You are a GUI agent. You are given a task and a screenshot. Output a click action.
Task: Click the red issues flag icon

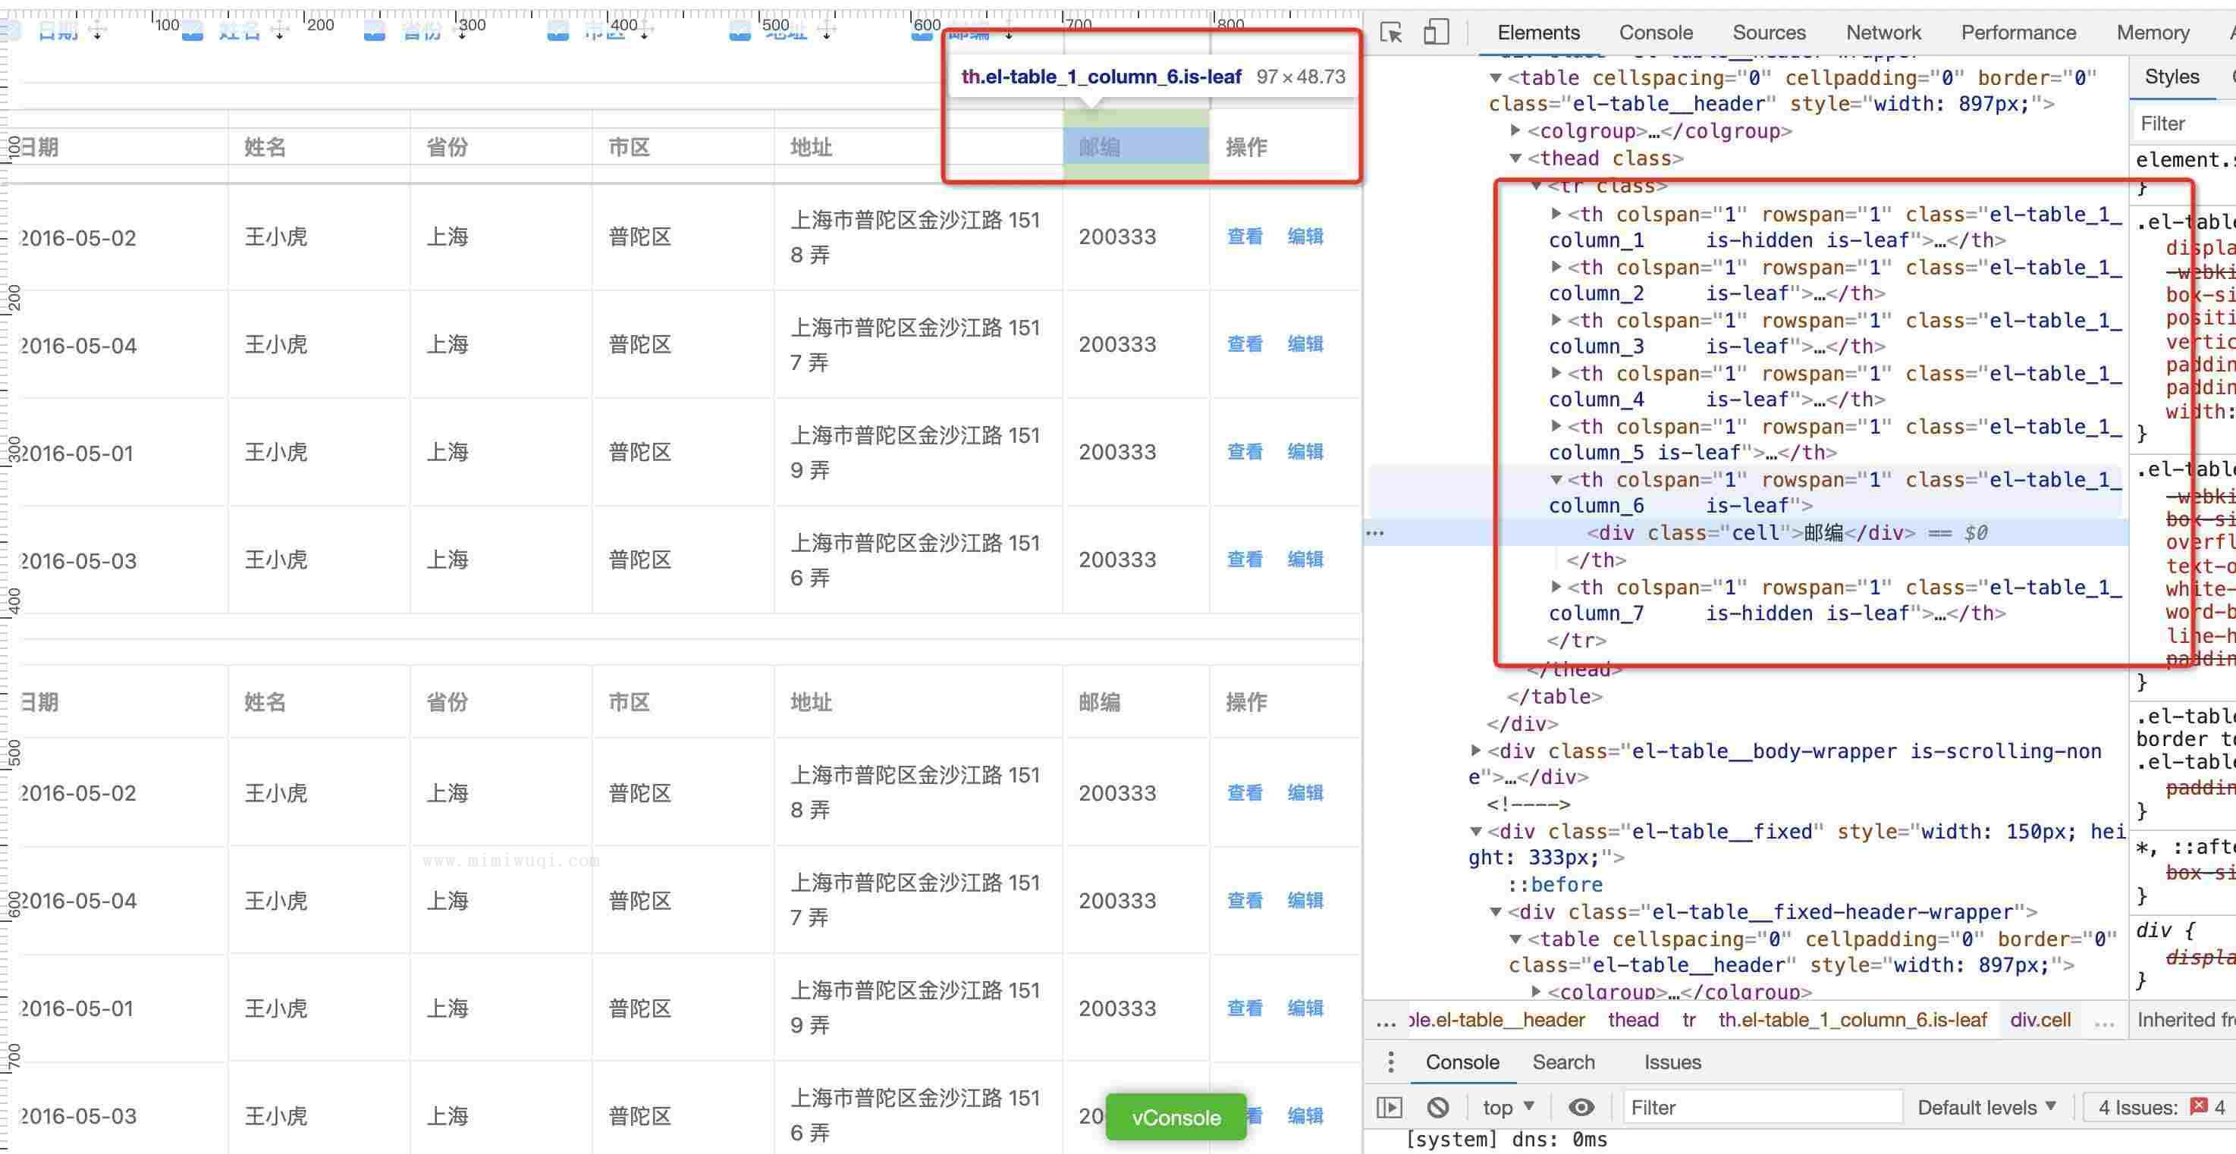[2199, 1105]
